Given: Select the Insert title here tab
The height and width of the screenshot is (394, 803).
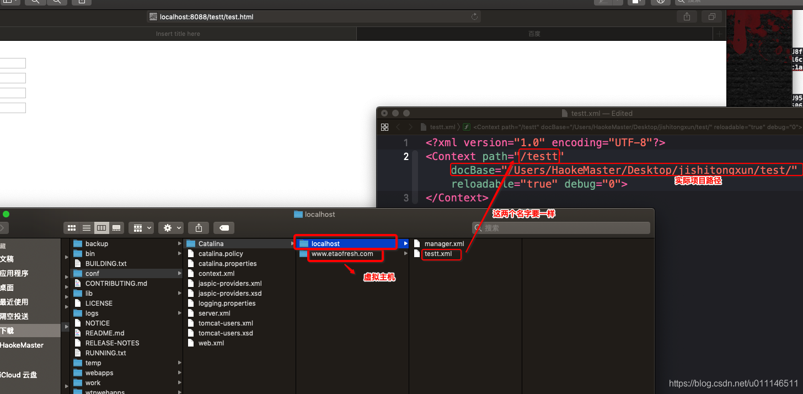Looking at the screenshot, I should (178, 34).
